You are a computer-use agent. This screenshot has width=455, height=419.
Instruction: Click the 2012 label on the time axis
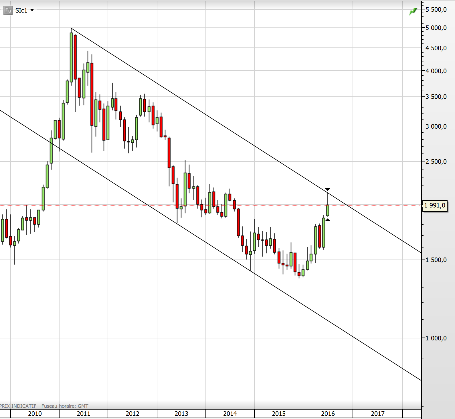pos(132,414)
